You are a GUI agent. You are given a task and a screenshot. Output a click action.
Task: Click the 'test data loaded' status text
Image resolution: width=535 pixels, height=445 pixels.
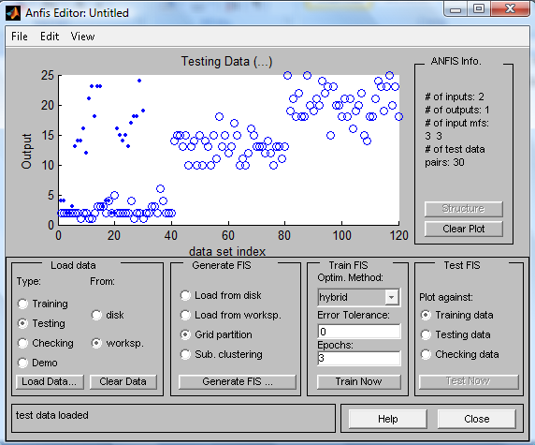pyautogui.click(x=52, y=415)
